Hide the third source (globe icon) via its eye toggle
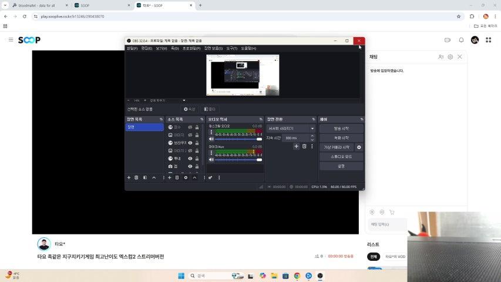501x282 pixels. point(190,143)
